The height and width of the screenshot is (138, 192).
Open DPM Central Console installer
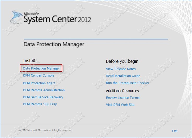[39, 75]
